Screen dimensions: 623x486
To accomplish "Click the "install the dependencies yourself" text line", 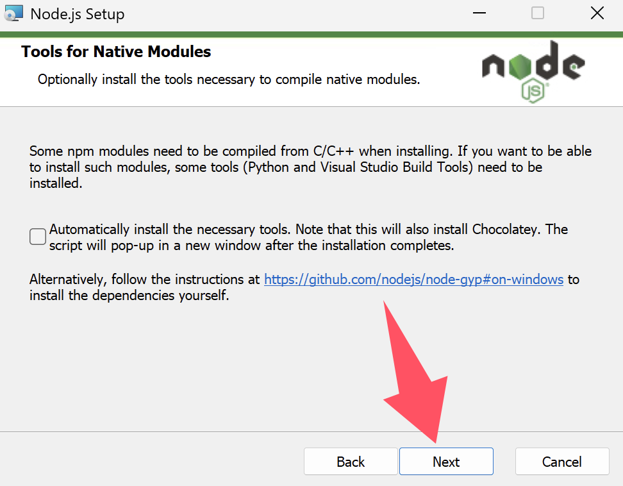I will (x=129, y=296).
